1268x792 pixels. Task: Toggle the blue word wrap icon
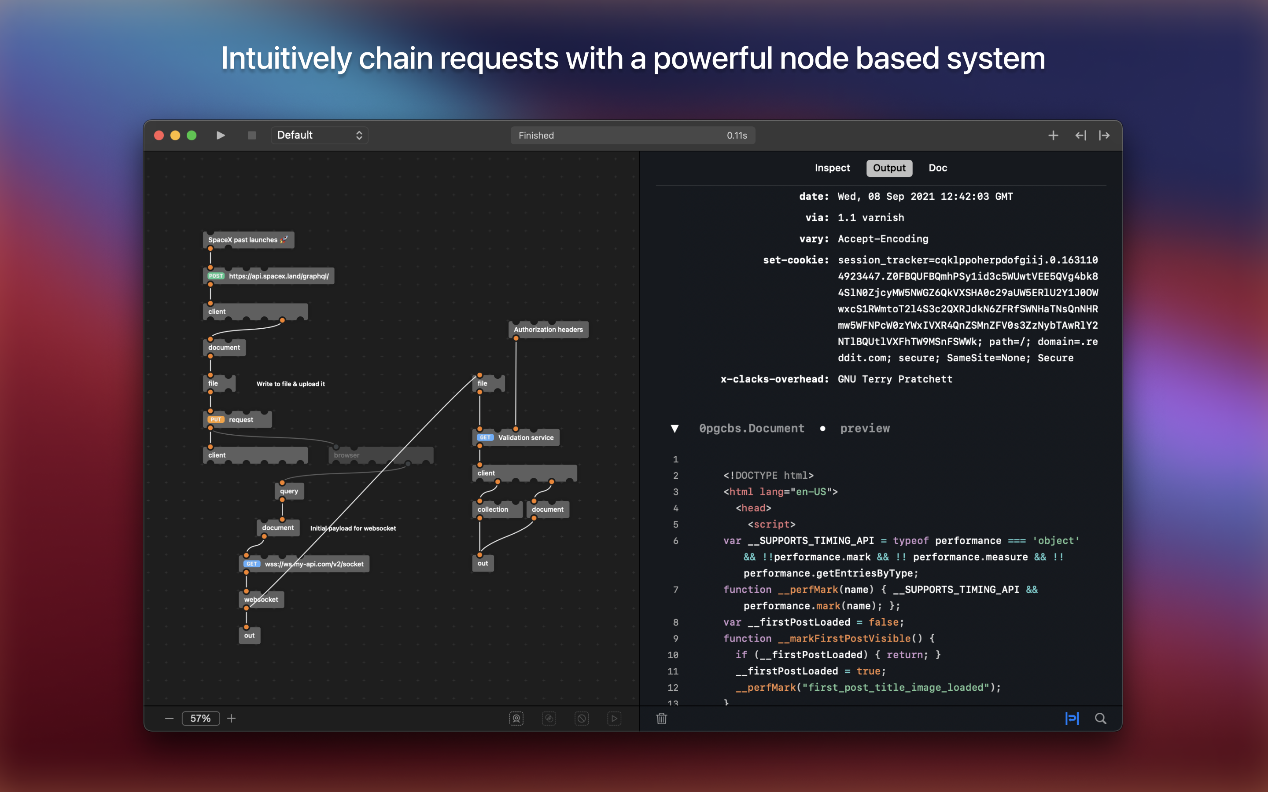1072,719
